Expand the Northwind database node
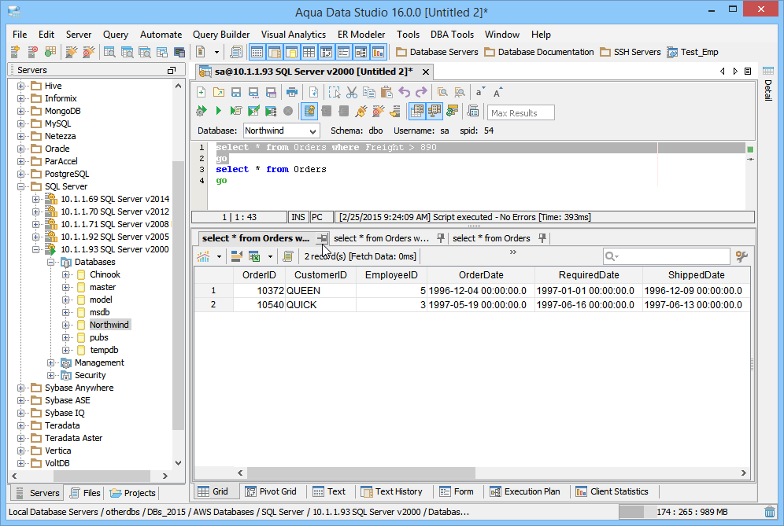Image resolution: width=784 pixels, height=526 pixels. click(x=65, y=325)
